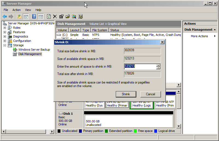
Task: Open the Properties toolbar icon
Action: [x=61, y=16]
